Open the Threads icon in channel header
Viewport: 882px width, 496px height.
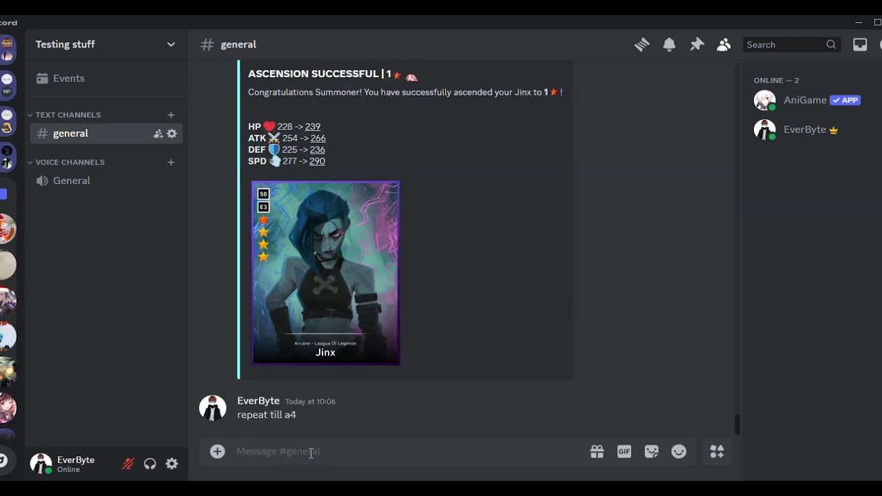click(x=642, y=45)
